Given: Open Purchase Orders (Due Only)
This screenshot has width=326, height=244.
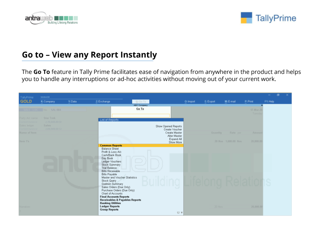Looking at the screenshot, I should (x=118, y=190).
